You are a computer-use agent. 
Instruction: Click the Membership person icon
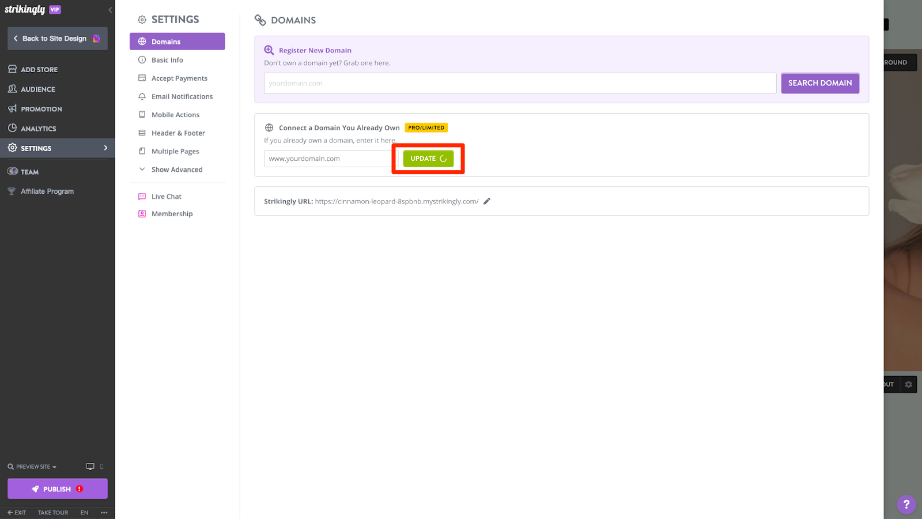[x=142, y=214]
